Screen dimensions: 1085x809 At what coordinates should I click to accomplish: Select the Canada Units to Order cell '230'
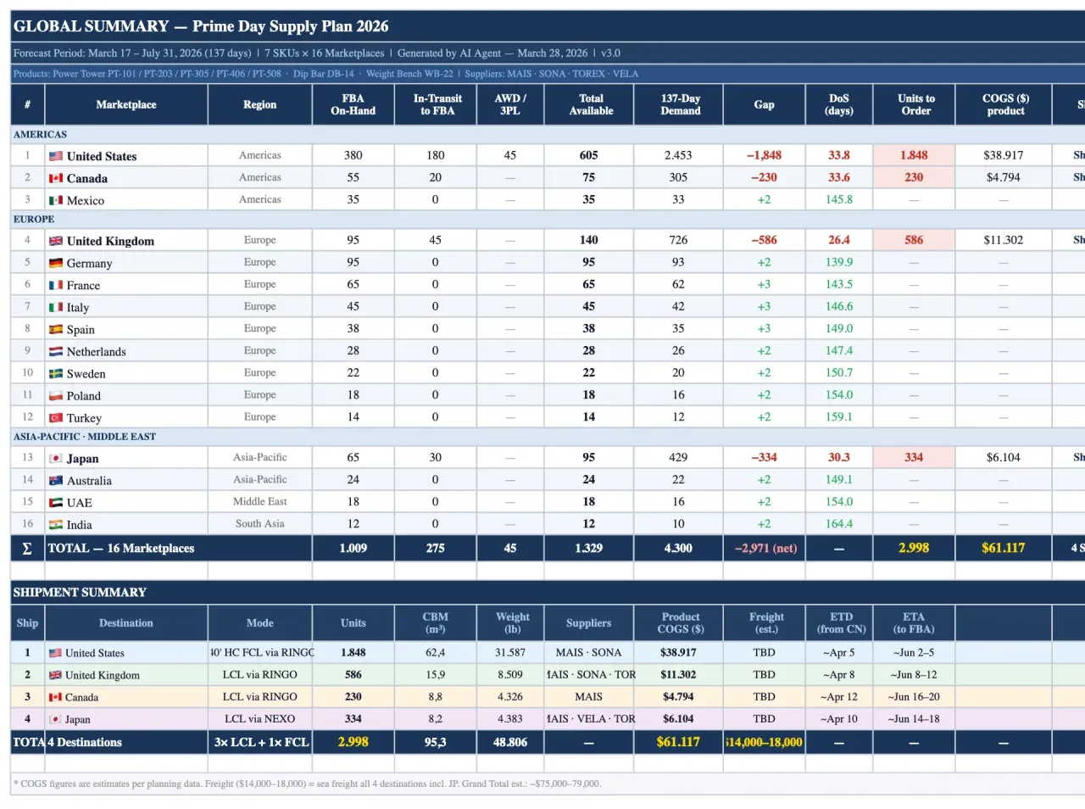915,177
